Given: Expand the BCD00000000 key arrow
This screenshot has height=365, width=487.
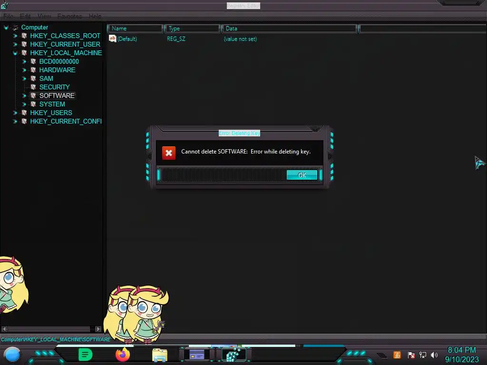Looking at the screenshot, I should pyautogui.click(x=24, y=61).
